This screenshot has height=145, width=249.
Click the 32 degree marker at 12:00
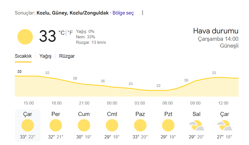214,73
